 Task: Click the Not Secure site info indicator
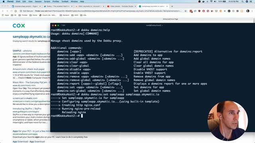click(26, 11)
